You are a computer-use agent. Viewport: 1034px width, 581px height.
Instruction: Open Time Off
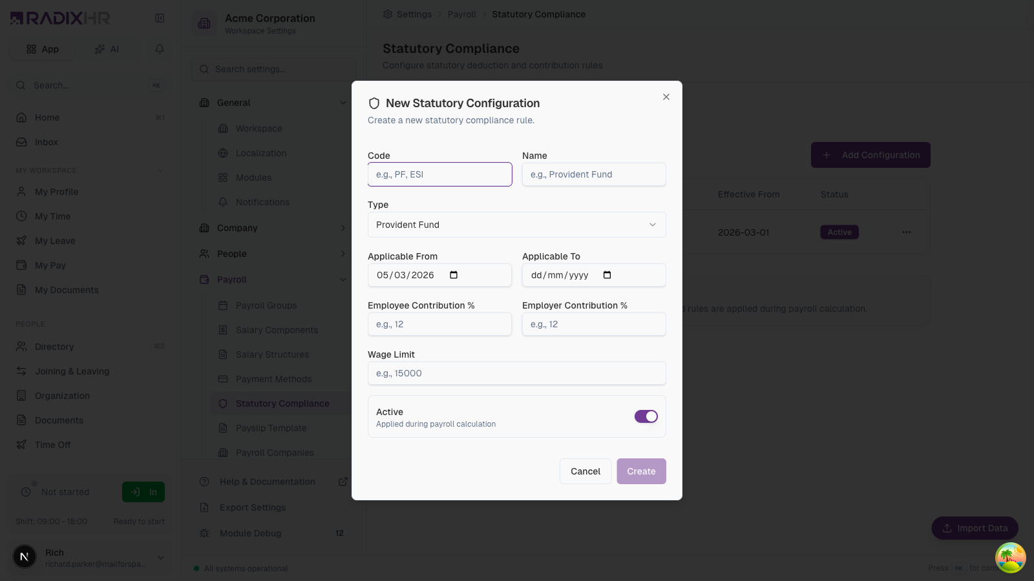89,445
